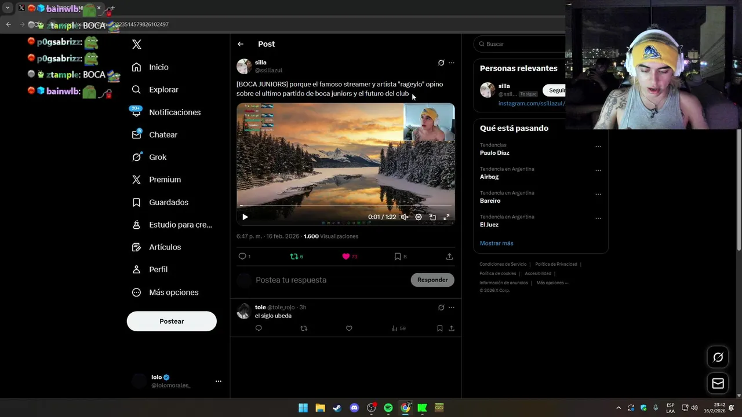Image resolution: width=742 pixels, height=417 pixels.
Task: Repost silla's post
Action: coord(293,257)
